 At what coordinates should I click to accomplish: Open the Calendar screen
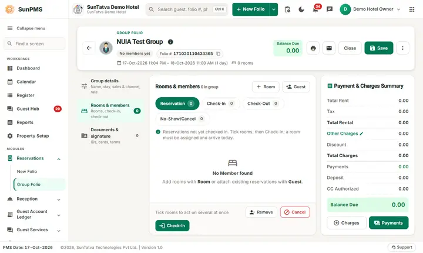[x=35, y=82]
